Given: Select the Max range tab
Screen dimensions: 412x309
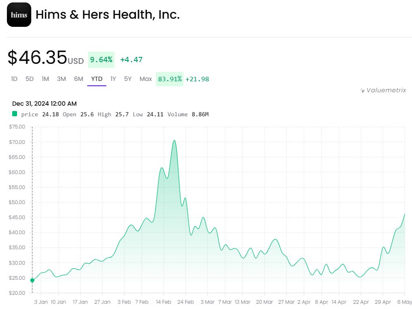Looking at the screenshot, I should (146, 79).
